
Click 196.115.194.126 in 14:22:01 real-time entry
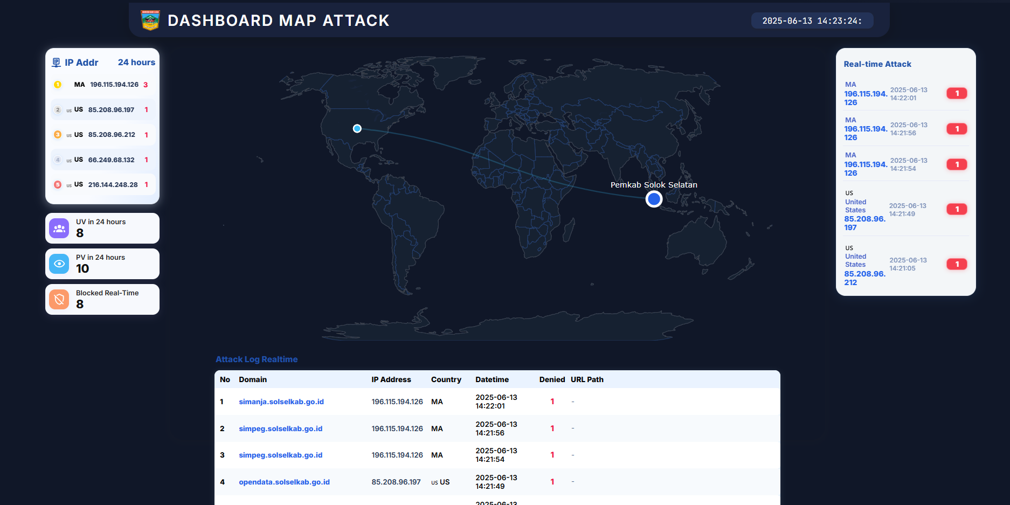[866, 98]
